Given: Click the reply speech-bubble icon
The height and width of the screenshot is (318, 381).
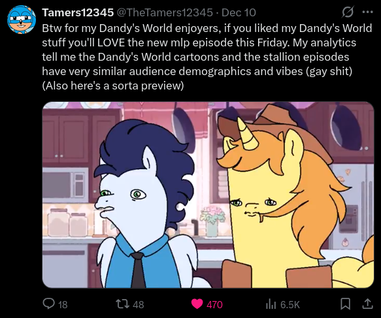Looking at the screenshot, I should click(x=48, y=304).
